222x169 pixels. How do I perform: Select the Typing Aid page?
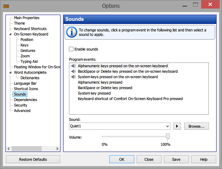pyautogui.click(x=29, y=61)
